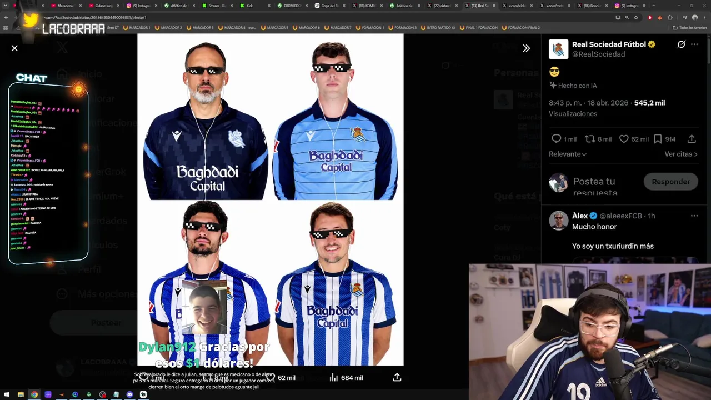Open 'Ver citas' link
The image size is (711, 400).
[681, 154]
